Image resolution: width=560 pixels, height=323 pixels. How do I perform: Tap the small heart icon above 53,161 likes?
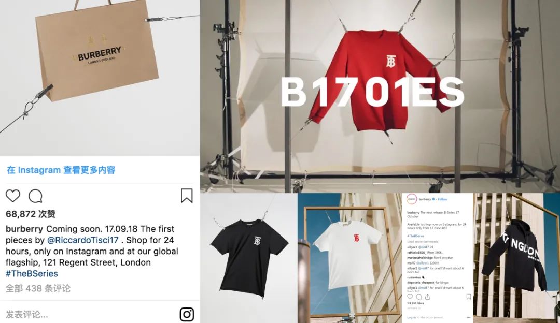point(410,297)
